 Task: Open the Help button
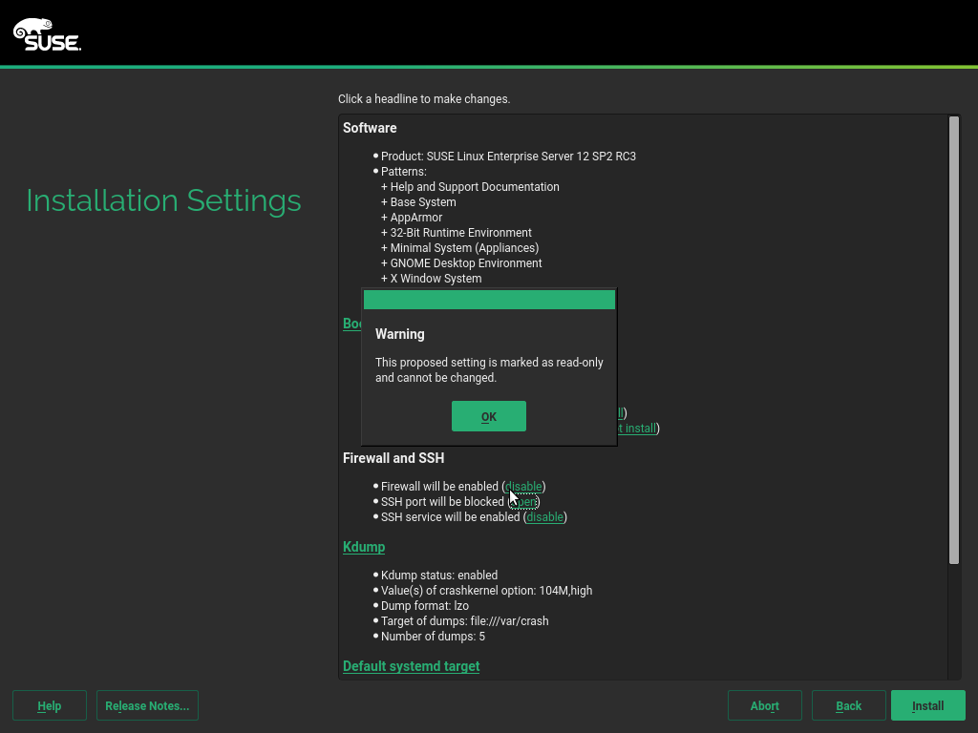[x=50, y=705]
